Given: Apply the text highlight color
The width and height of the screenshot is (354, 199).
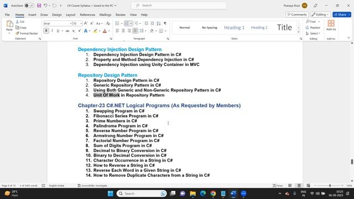Looking at the screenshot, I should coord(95,31).
